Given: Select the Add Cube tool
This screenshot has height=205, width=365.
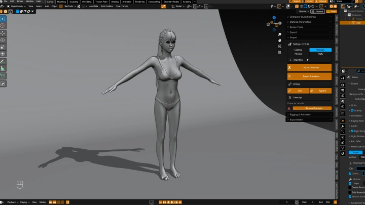Looking at the screenshot, I should pos(3,76).
